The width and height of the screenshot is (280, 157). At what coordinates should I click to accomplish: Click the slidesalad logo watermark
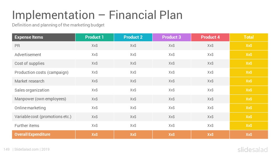253,150
